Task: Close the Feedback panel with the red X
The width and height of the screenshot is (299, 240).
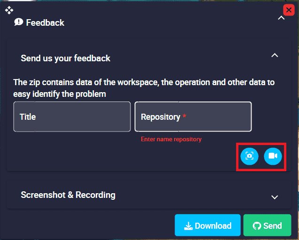Action: [289, 10]
